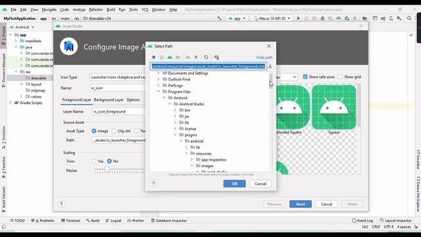Open the SDK Manager icon in the toolbar
Image resolution: width=421 pixels, height=237 pixels.
tap(399, 18)
